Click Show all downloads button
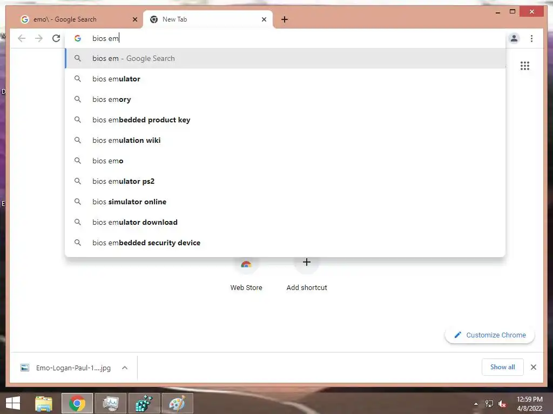This screenshot has width=553, height=414. [503, 367]
